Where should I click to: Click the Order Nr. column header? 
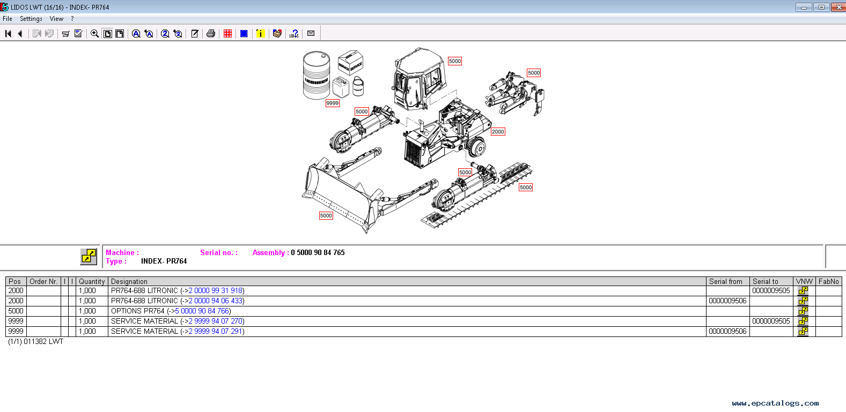coord(43,281)
